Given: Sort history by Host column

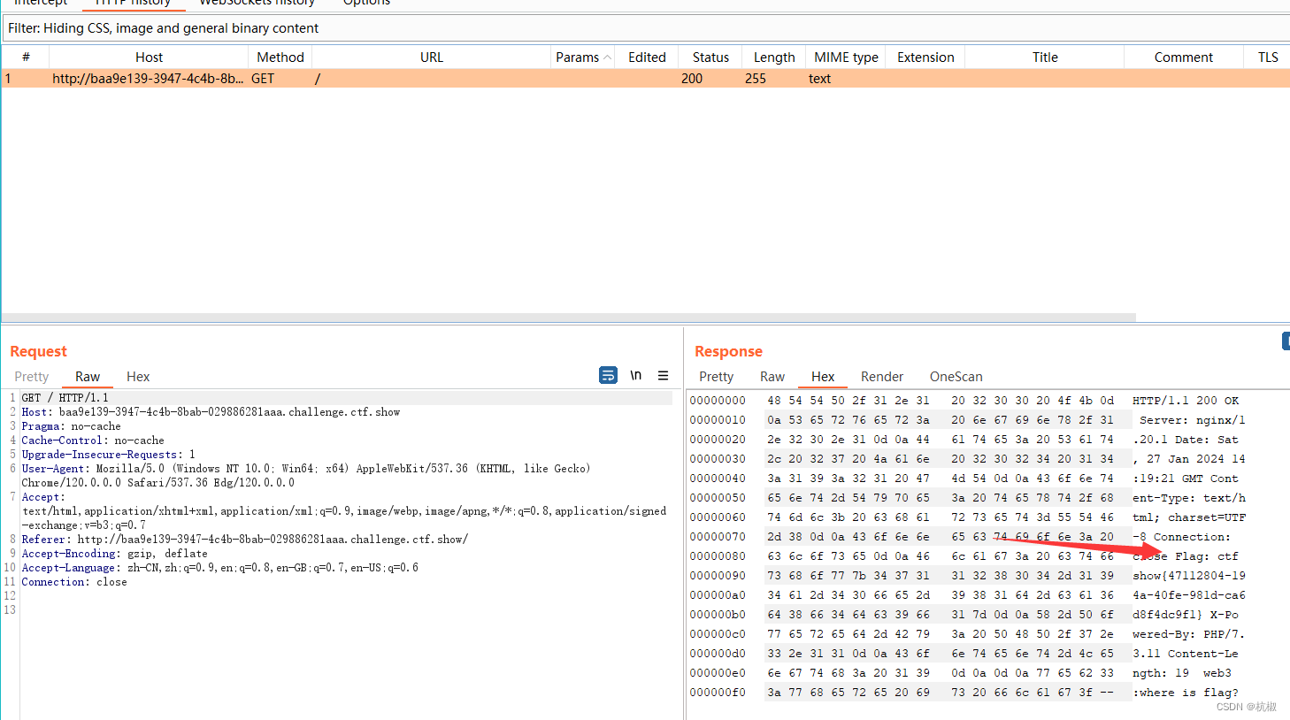Looking at the screenshot, I should point(149,57).
